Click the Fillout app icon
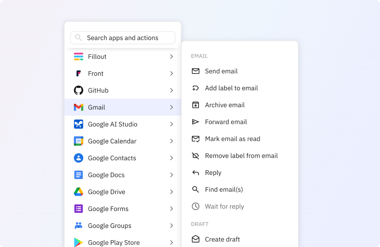 [x=78, y=56]
